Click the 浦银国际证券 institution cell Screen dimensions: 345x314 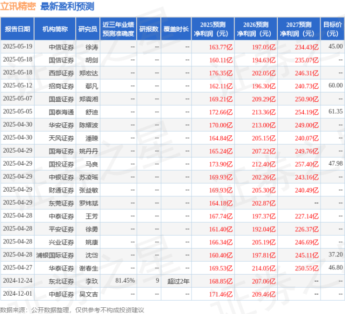tap(55, 255)
